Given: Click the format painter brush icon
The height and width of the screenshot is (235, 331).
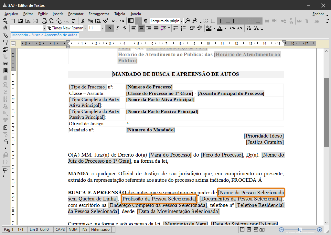Looking at the screenshot, I should [105, 21].
